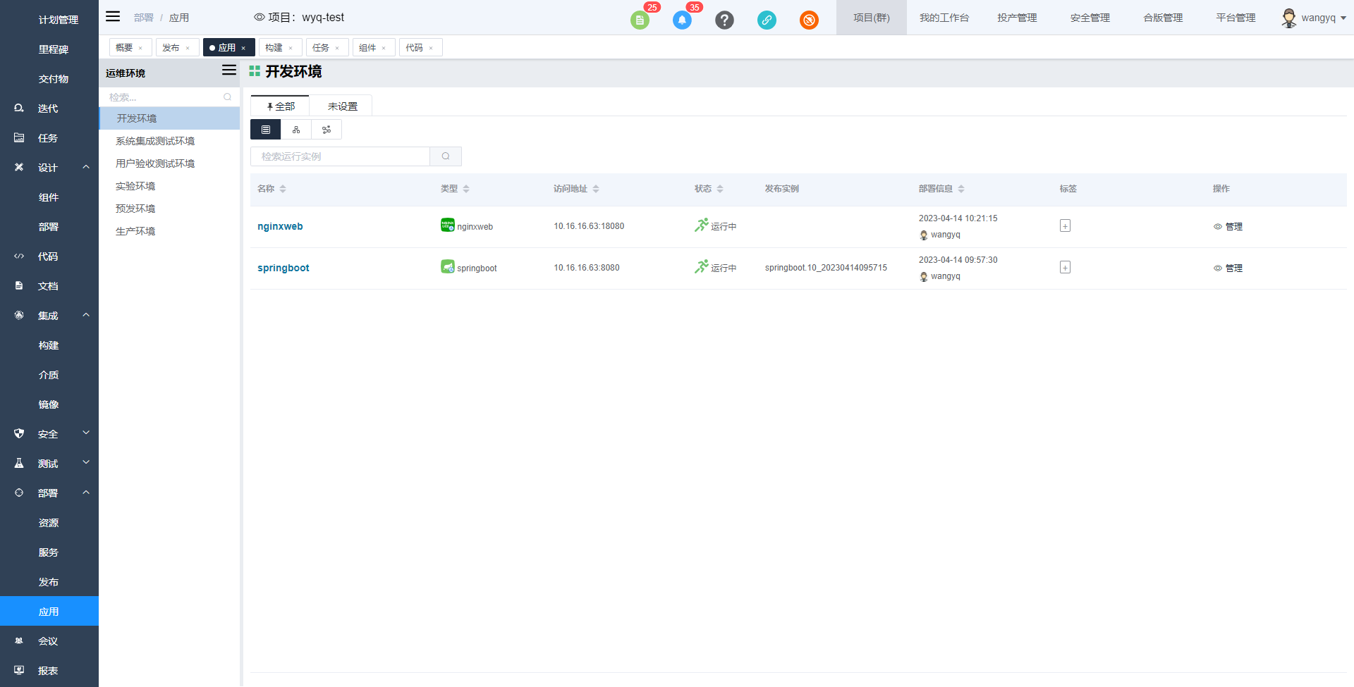The width and height of the screenshot is (1354, 687).
Task: Switch to the topology view of instances
Action: click(x=326, y=129)
